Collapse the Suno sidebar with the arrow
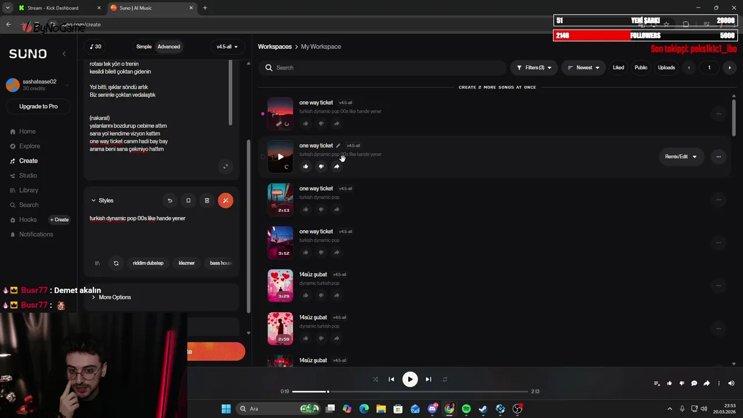Viewport: 743px width, 418px height. 64,53
